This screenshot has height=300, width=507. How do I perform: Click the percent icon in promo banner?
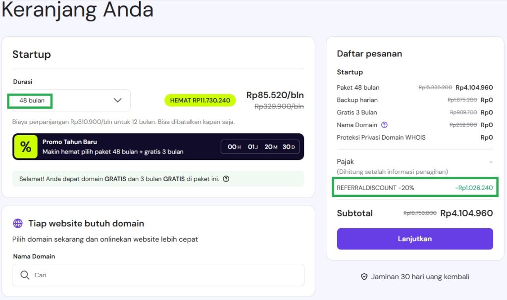[26, 147]
